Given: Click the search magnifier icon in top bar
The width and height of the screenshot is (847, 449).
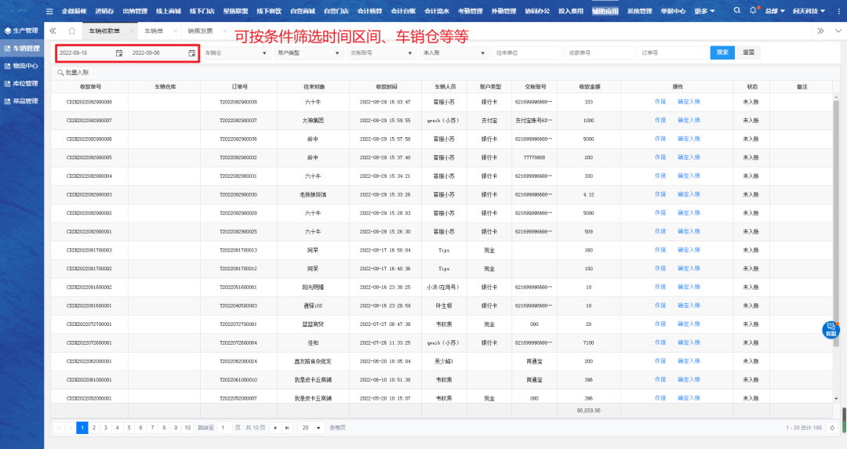Looking at the screenshot, I should (736, 11).
